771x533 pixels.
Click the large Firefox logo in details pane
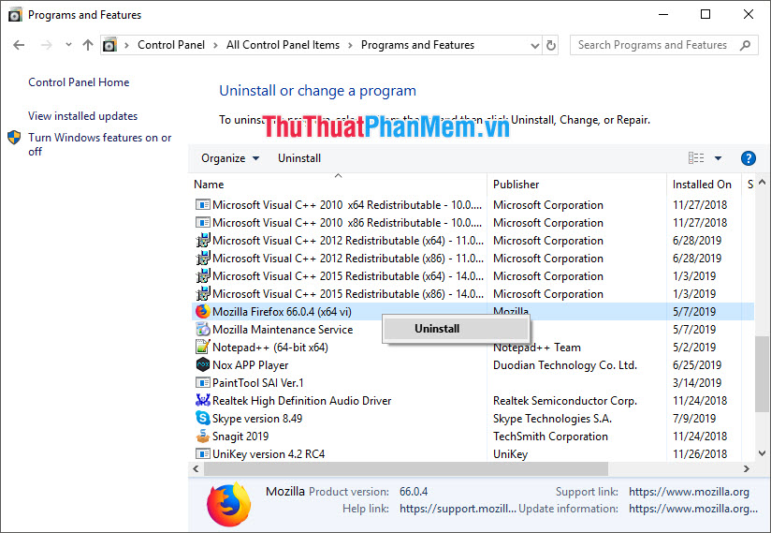tap(228, 504)
